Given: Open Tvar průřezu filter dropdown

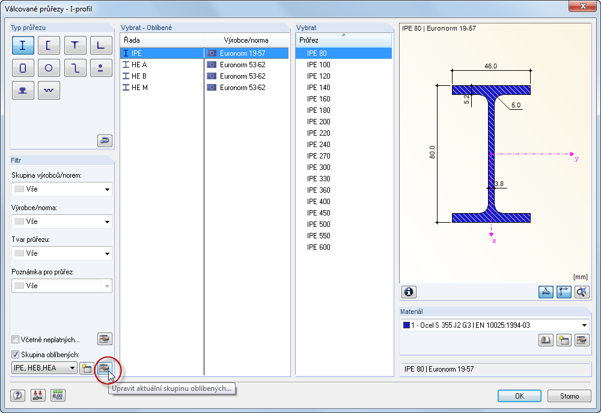Looking at the screenshot, I should coord(62,253).
